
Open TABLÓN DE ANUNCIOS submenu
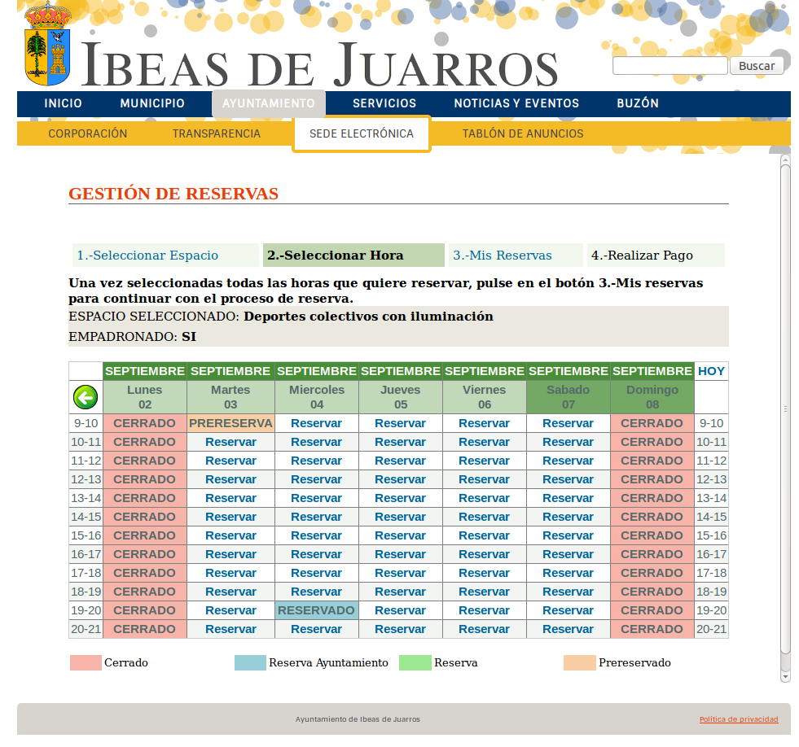point(523,133)
